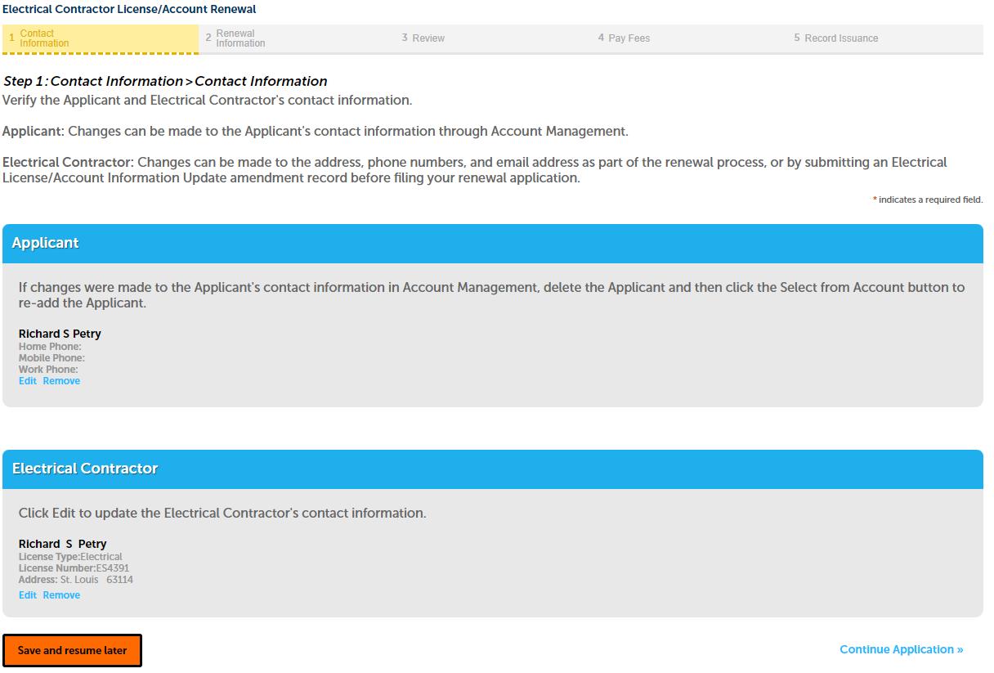994x673 pixels.
Task: Click the required field indicator note
Action: pyautogui.click(x=928, y=200)
